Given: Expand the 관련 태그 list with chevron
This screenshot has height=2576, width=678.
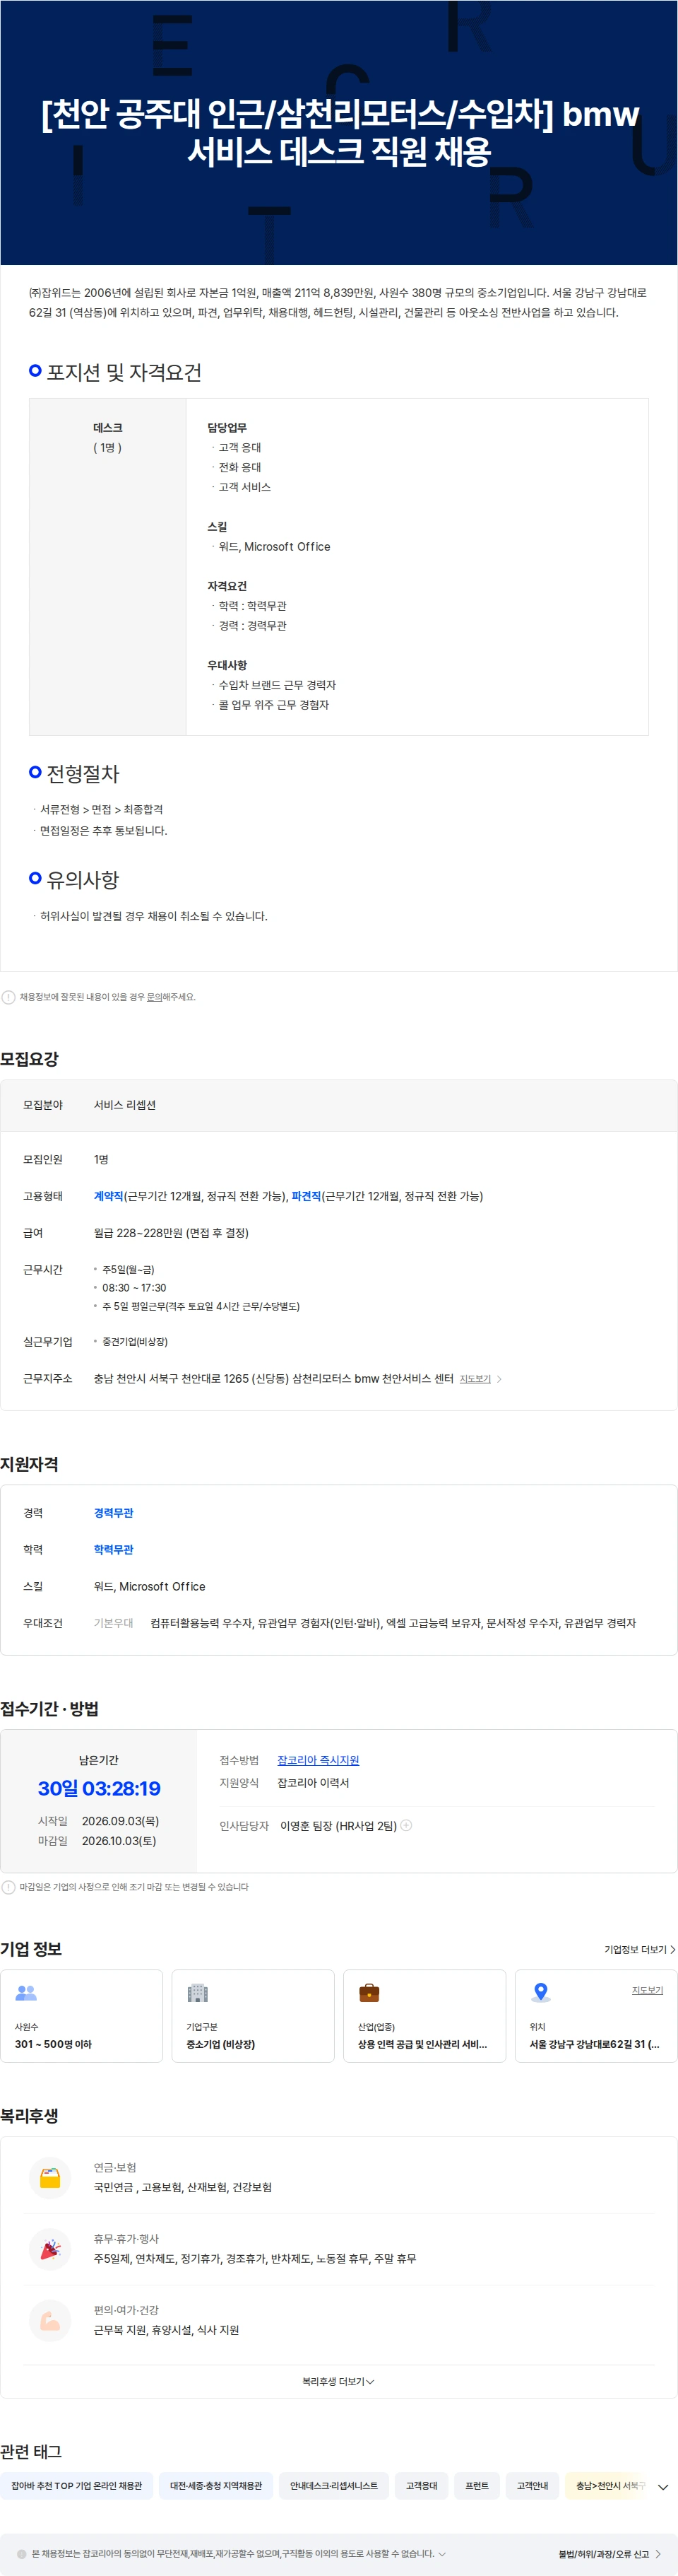Looking at the screenshot, I should pos(663,2487).
